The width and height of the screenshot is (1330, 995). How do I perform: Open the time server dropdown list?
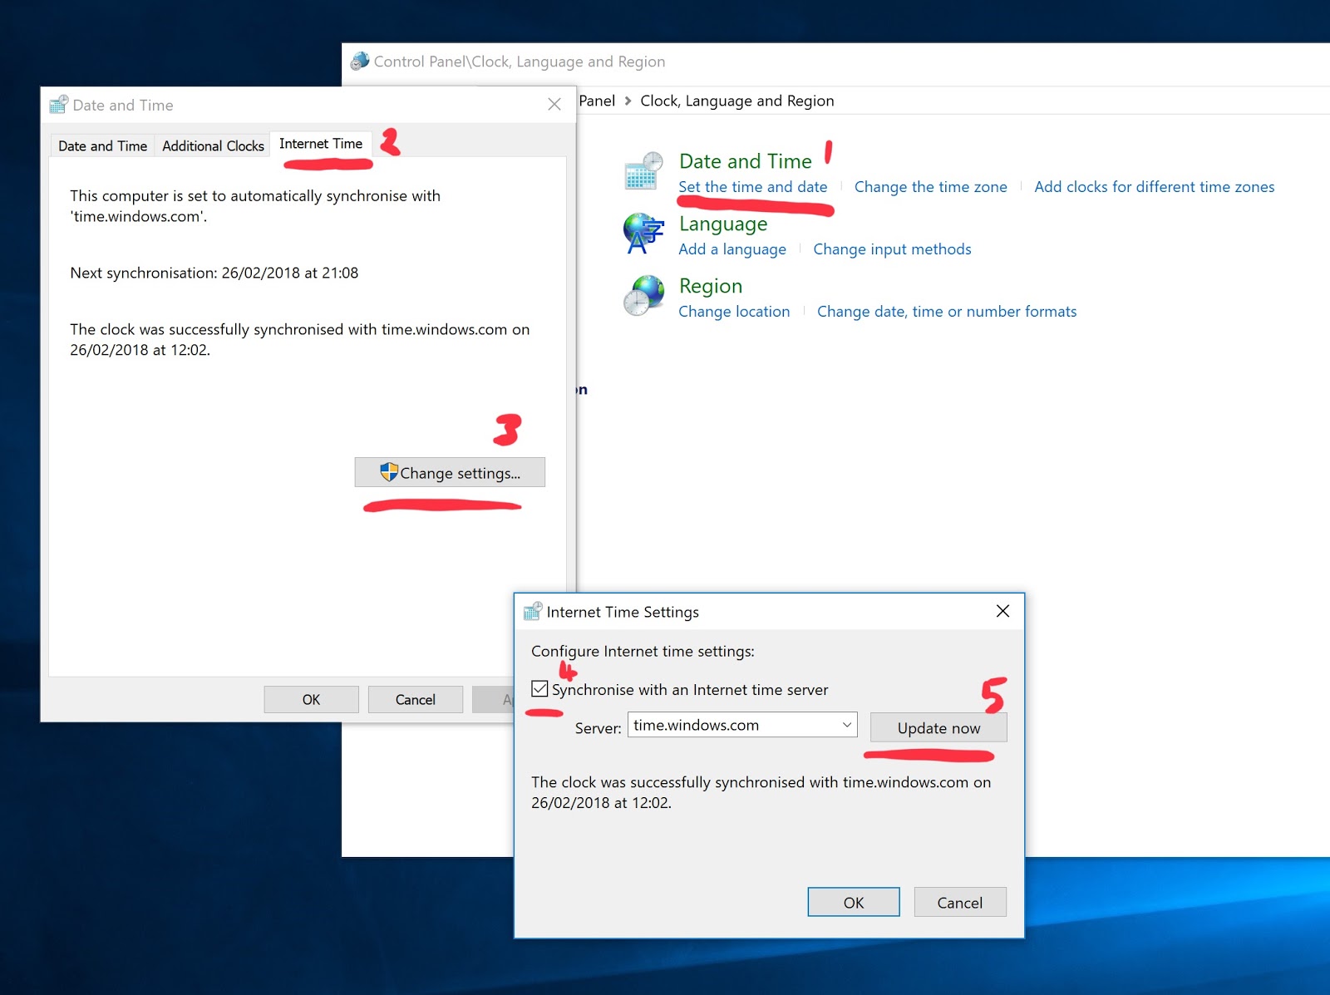click(x=847, y=725)
